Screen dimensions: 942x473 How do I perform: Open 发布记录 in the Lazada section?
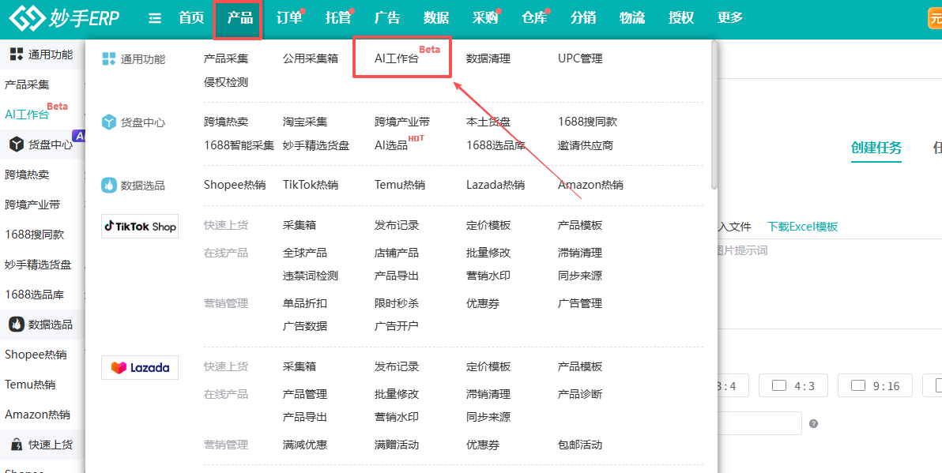tap(397, 366)
